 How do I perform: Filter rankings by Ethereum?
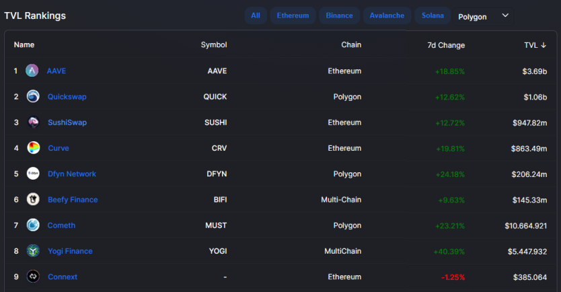click(293, 15)
